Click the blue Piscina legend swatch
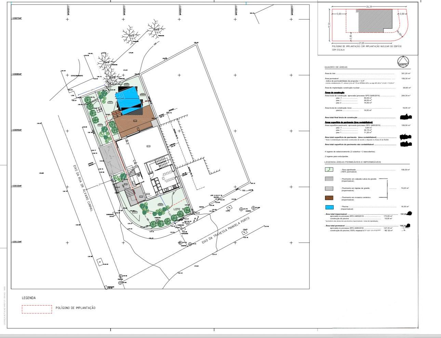The height and width of the screenshot is (338, 441). point(329,207)
